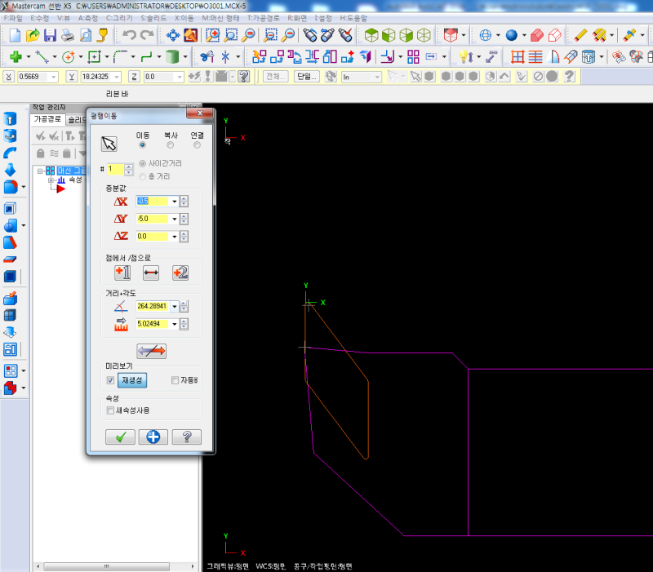Image resolution: width=653 pixels, height=572 pixels.
Task: Click the reverse direction arrow button
Action: pyautogui.click(x=151, y=350)
